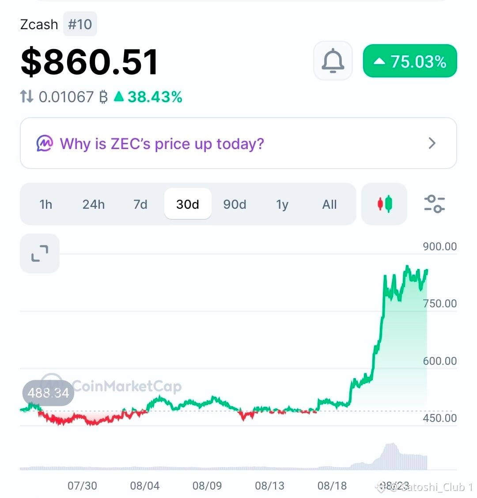This screenshot has height=498, width=477.
Task: Choose the 30d timeframe
Action: (188, 204)
